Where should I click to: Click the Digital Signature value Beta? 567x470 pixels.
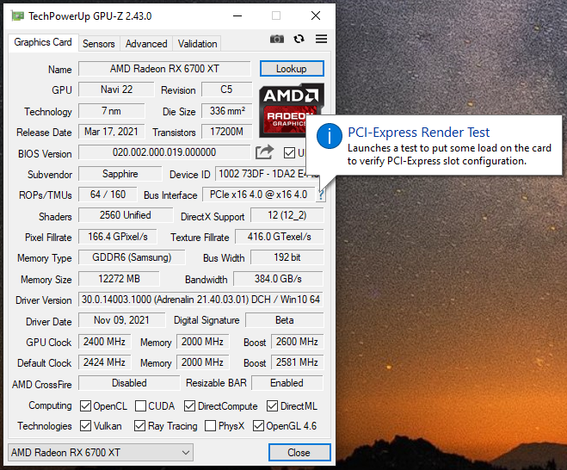[x=285, y=320]
